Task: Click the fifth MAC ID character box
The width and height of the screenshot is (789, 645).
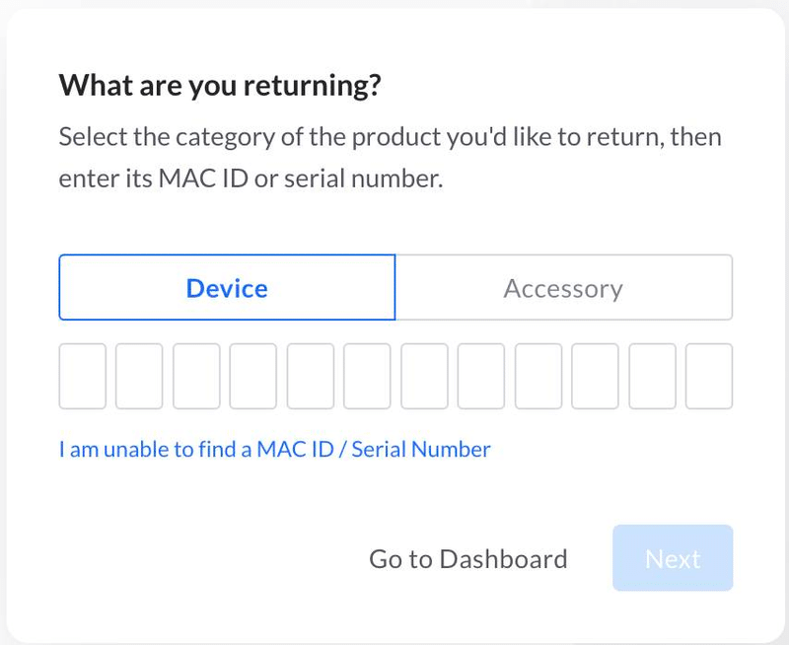Action: point(311,376)
